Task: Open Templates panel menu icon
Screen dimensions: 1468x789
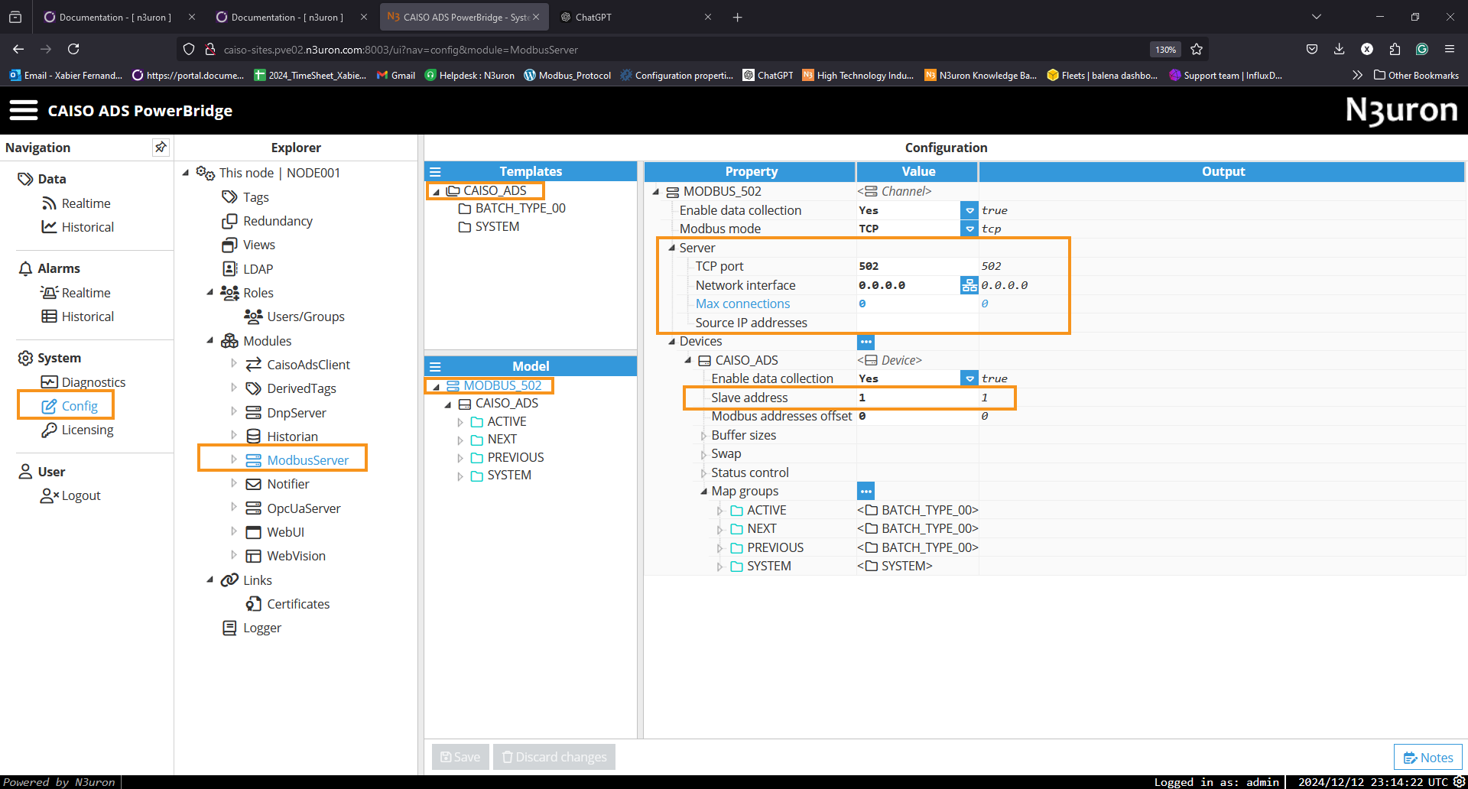Action: point(435,171)
